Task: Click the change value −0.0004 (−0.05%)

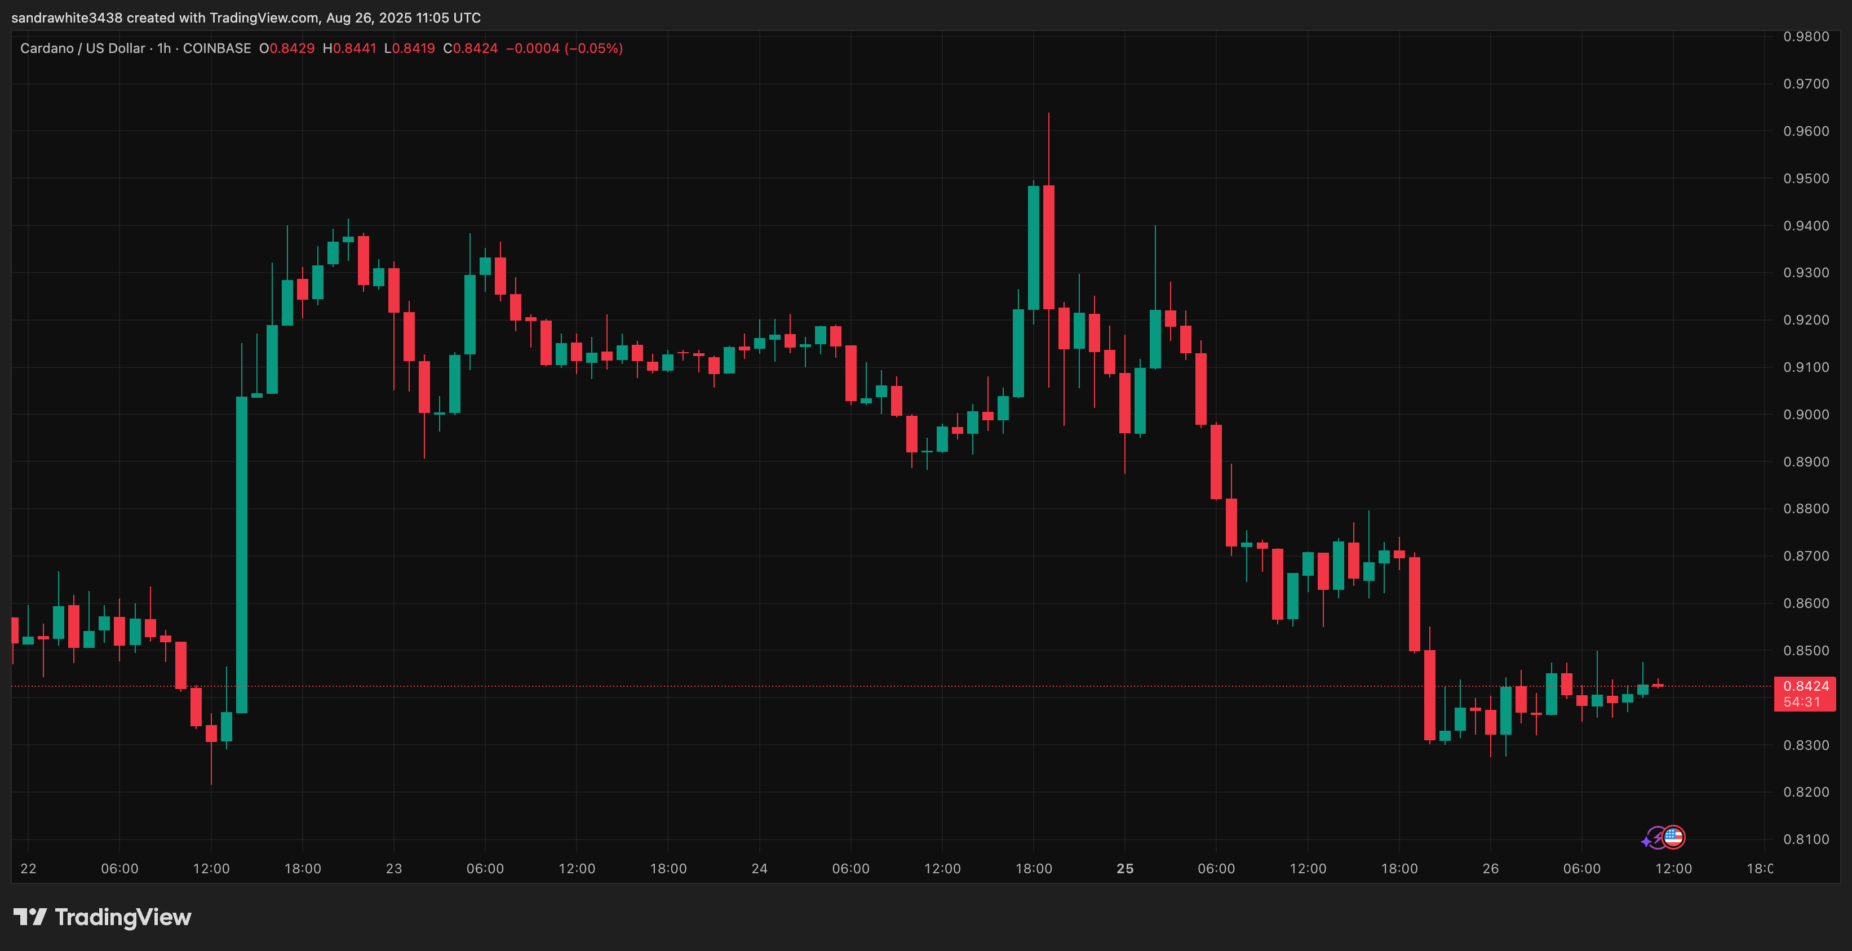Action: [564, 48]
